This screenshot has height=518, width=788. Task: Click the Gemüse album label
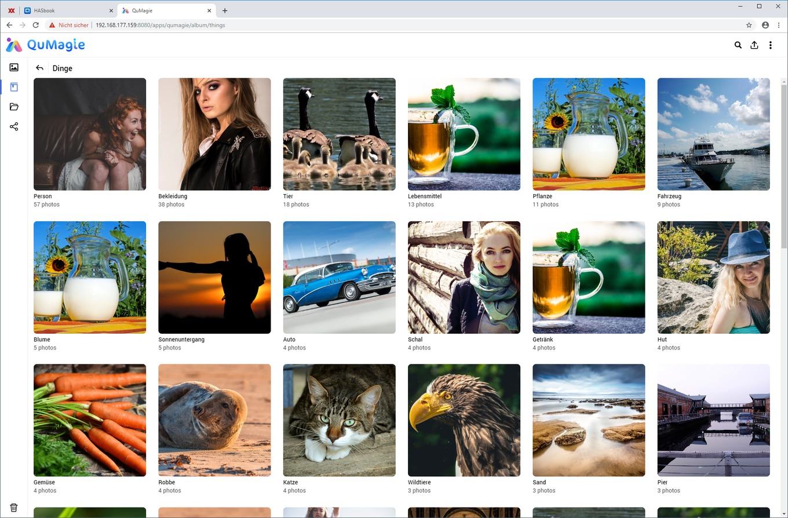coord(44,482)
